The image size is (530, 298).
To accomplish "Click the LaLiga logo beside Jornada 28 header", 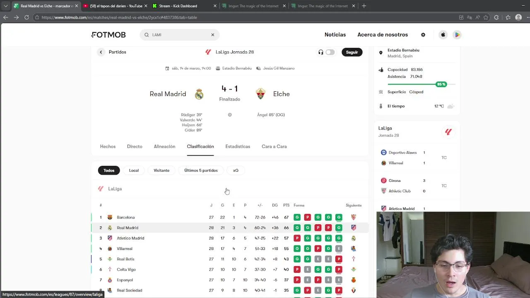I will (x=208, y=52).
